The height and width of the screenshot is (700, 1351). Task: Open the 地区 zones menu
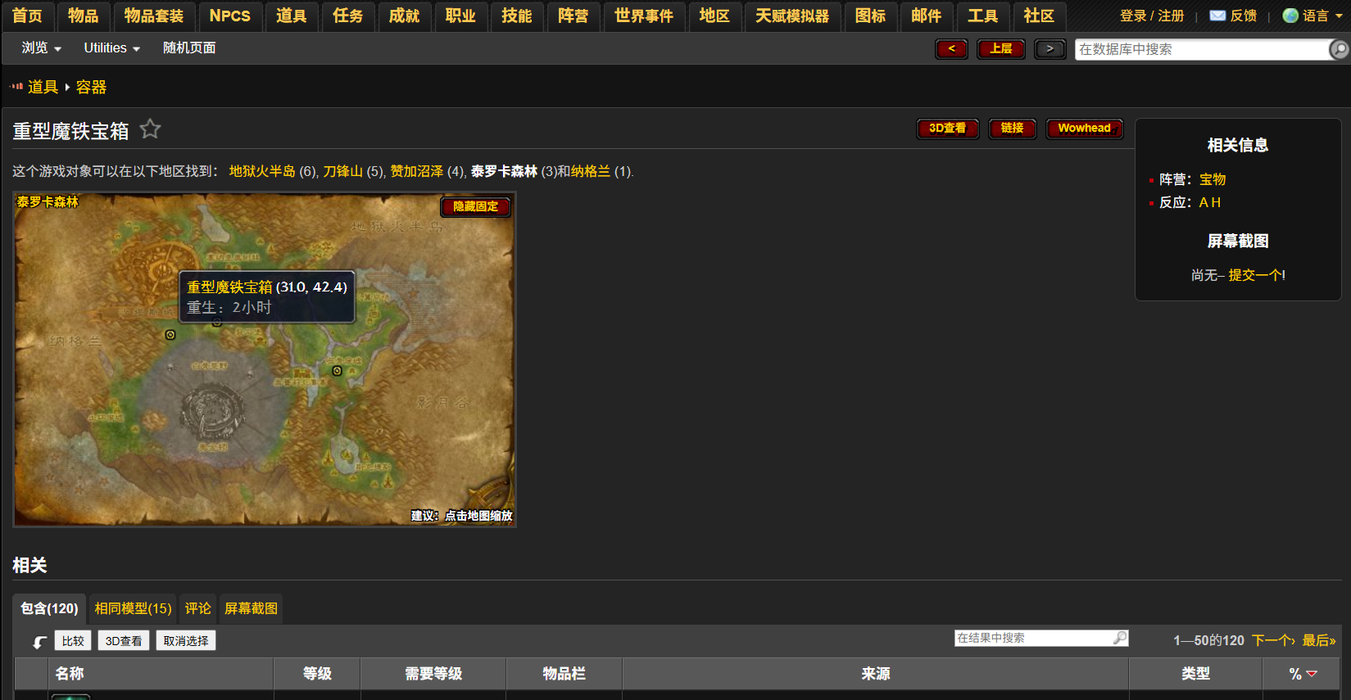click(714, 16)
